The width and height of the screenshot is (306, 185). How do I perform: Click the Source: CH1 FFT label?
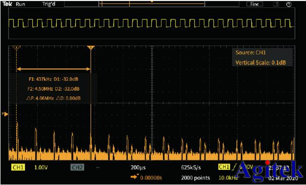251,52
